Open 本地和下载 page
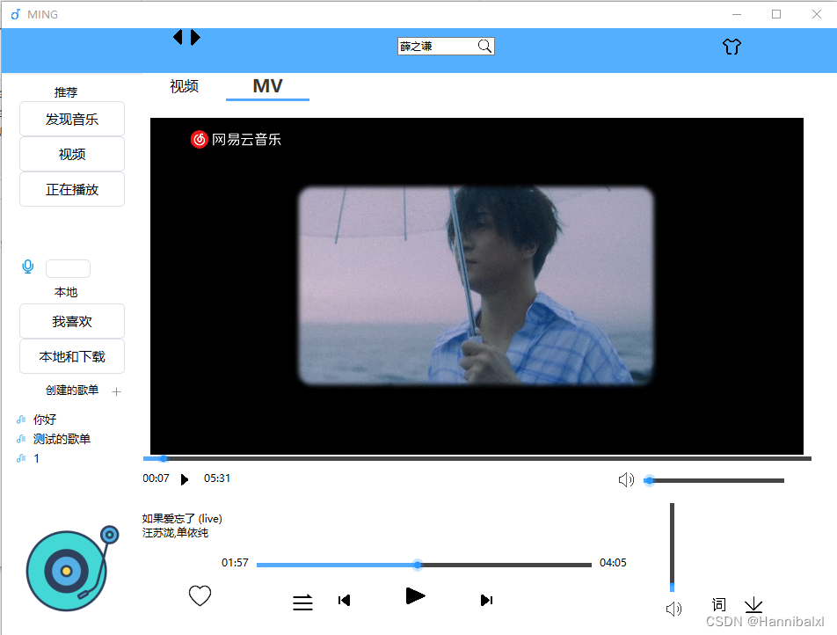This screenshot has width=837, height=635. 72,357
